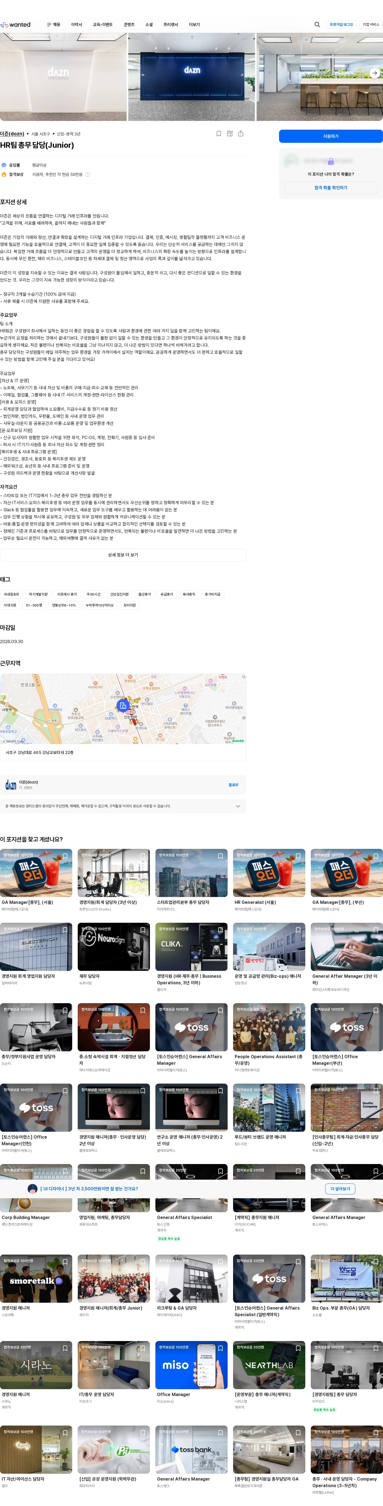Select the 콘텐츠 menu item
This screenshot has width=383, height=1506.
point(129,25)
